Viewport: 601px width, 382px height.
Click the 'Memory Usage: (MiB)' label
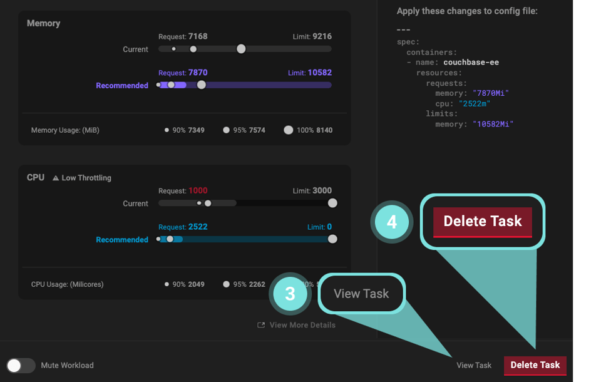(x=65, y=130)
